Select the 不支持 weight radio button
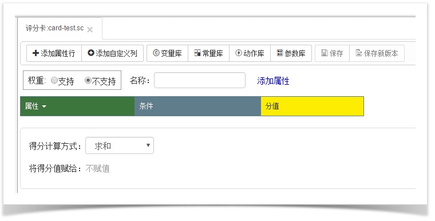Image resolution: width=435 pixels, height=221 pixels. pyautogui.click(x=88, y=81)
